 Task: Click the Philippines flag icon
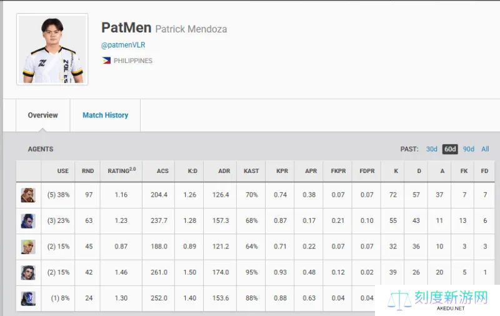tap(106, 61)
